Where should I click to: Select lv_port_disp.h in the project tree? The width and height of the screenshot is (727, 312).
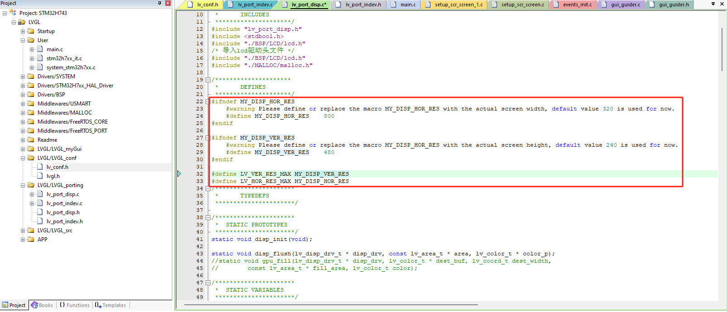tap(63, 212)
